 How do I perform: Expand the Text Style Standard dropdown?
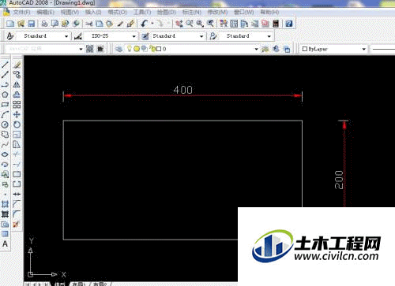(66, 36)
